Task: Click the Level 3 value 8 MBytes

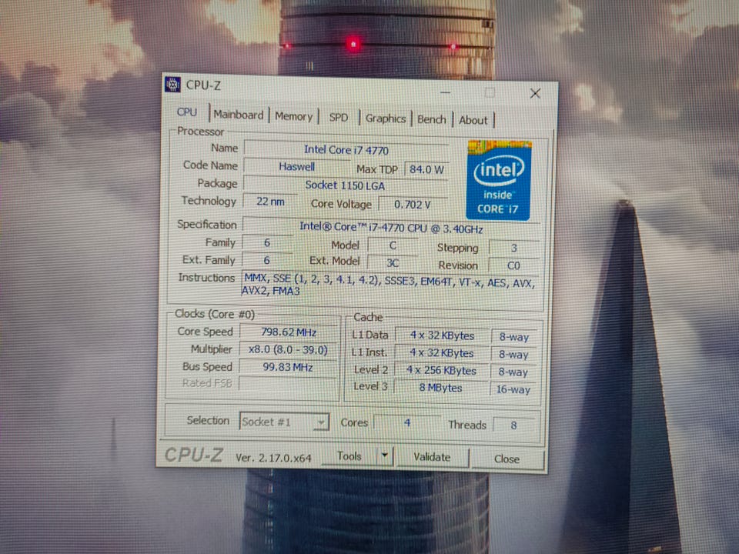Action: tap(440, 388)
